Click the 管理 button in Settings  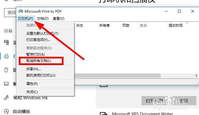[183, 101]
